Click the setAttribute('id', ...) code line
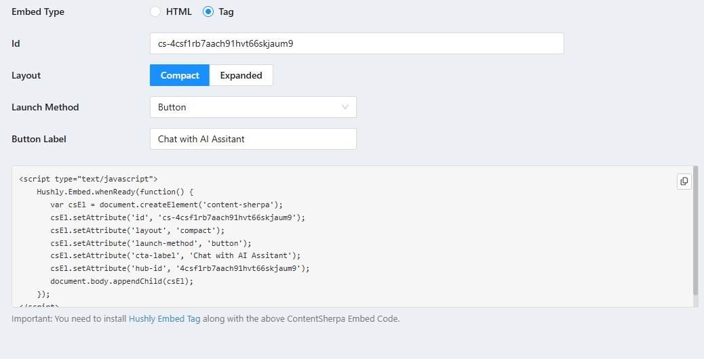 [x=178, y=217]
